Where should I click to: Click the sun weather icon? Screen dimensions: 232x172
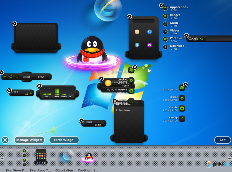(108, 83)
